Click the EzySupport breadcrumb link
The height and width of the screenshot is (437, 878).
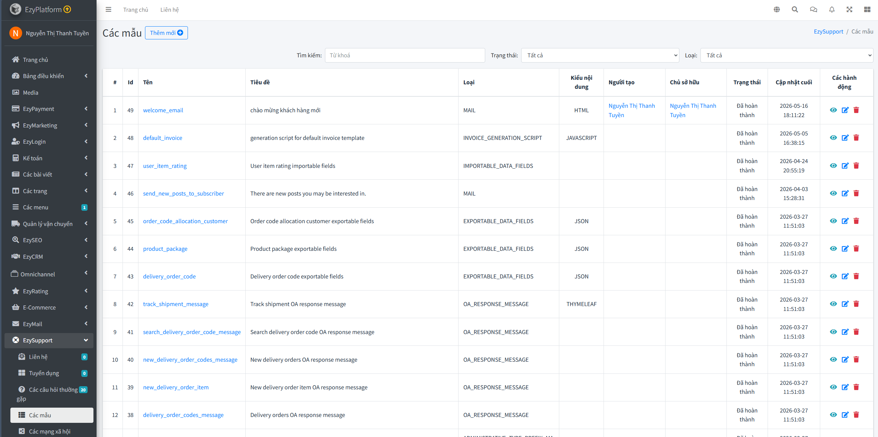(829, 31)
